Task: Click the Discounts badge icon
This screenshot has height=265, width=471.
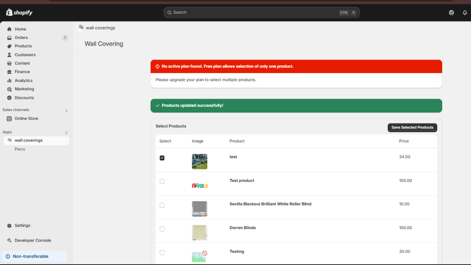Action: [9, 98]
